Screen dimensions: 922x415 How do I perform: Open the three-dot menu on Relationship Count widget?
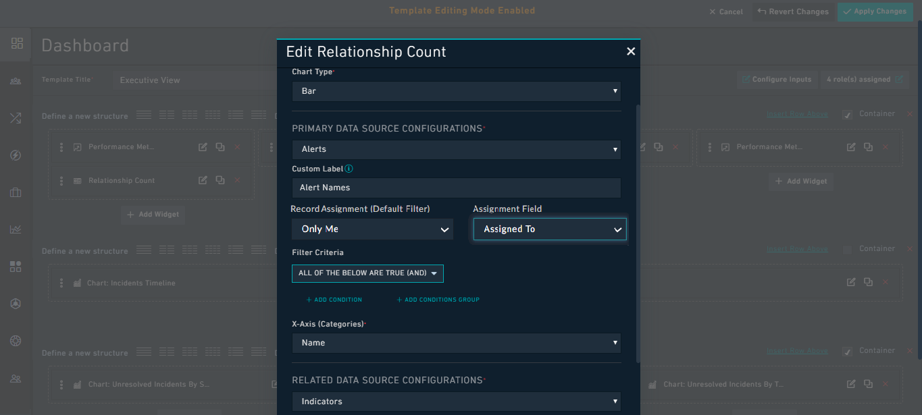point(61,180)
